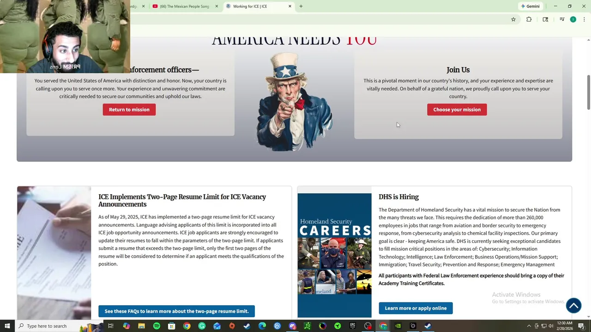
Task: Open Copilot from the taskbar
Action: [126, 326]
